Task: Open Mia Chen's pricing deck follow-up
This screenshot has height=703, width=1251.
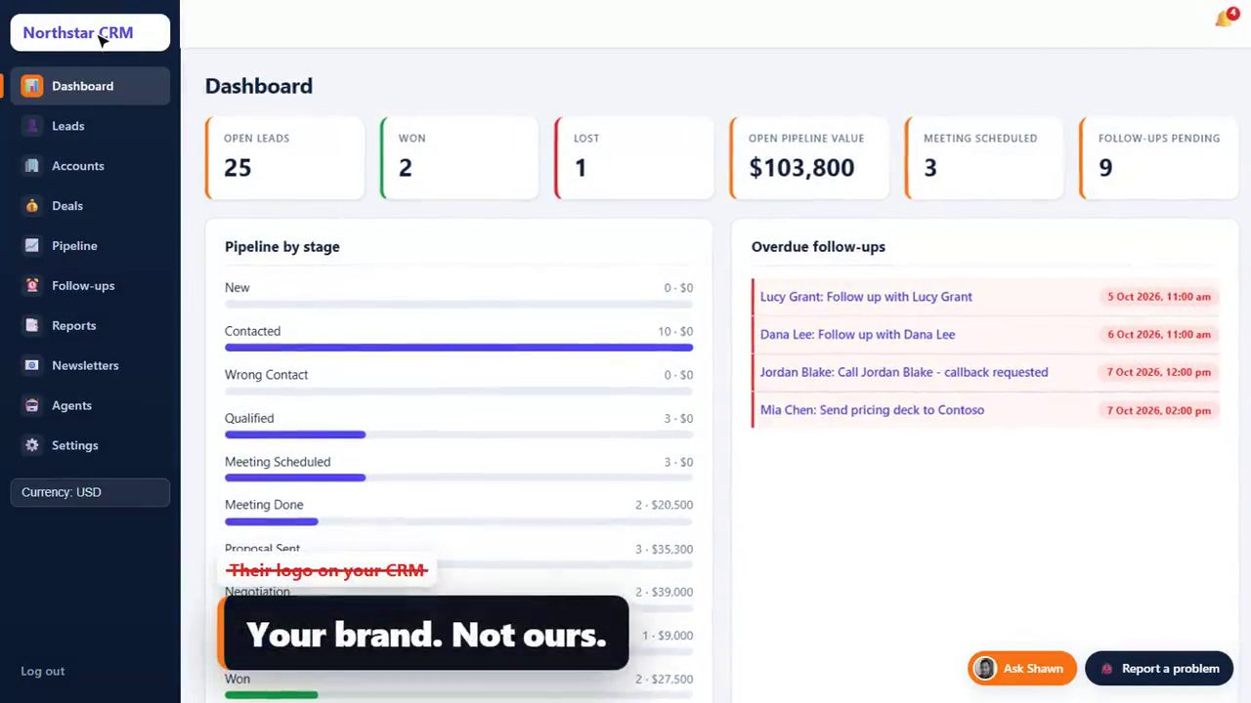Action: [985, 410]
